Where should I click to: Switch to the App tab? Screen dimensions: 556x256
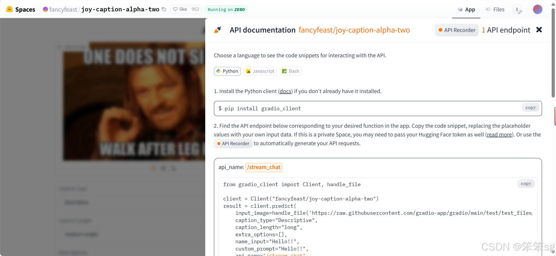[x=466, y=9]
